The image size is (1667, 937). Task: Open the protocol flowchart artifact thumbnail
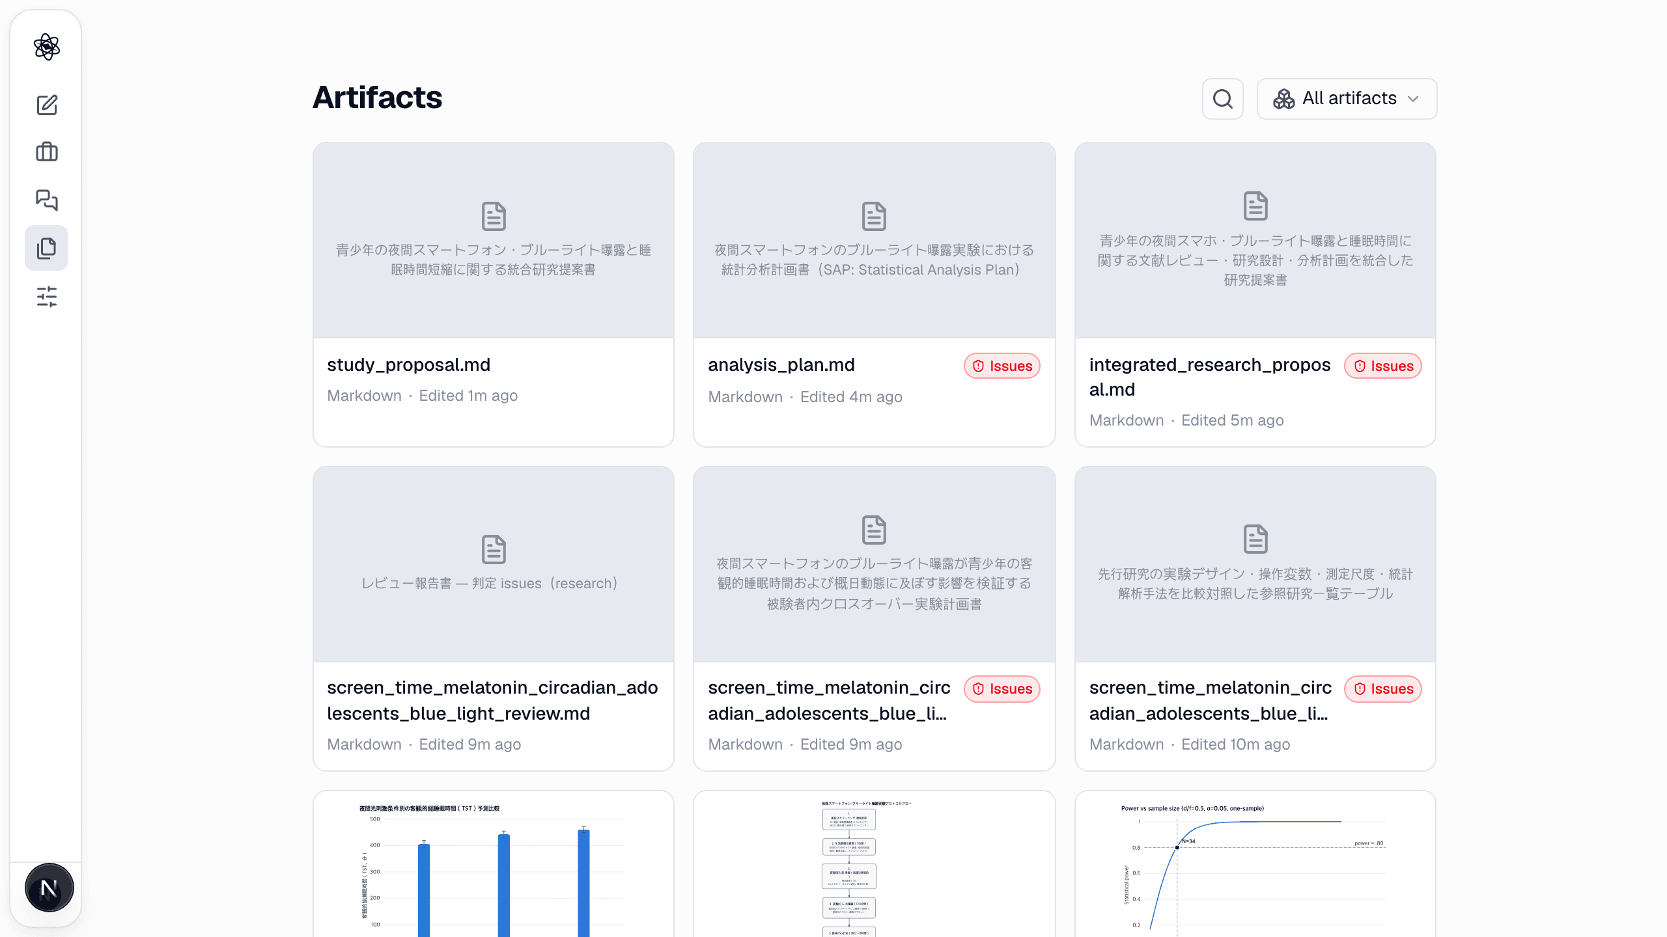(874, 864)
